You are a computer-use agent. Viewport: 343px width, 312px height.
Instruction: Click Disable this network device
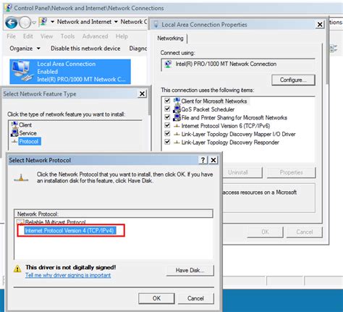[x=85, y=49]
